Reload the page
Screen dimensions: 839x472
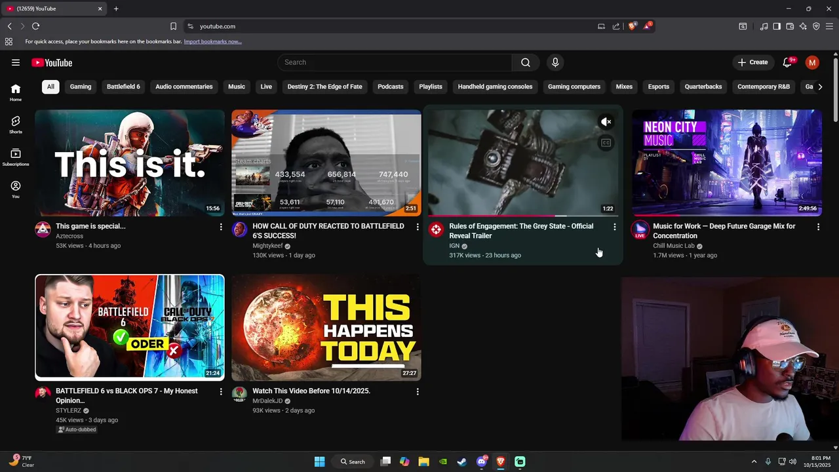[x=35, y=26]
